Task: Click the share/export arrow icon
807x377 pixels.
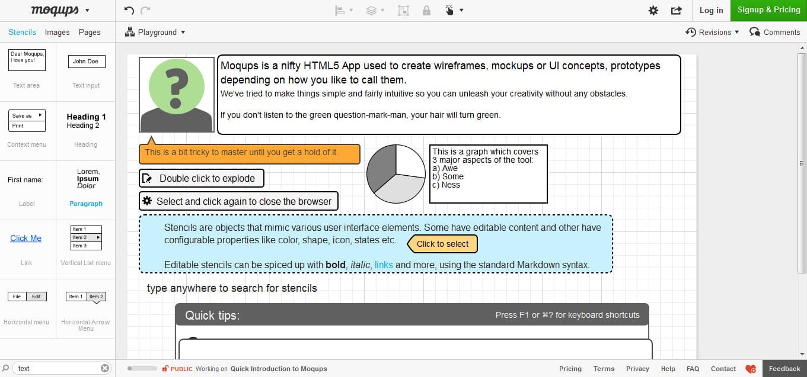Action: (676, 10)
